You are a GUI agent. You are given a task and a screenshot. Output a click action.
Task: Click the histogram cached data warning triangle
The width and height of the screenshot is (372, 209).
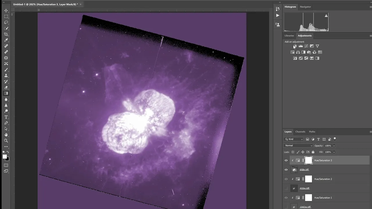(x=326, y=16)
